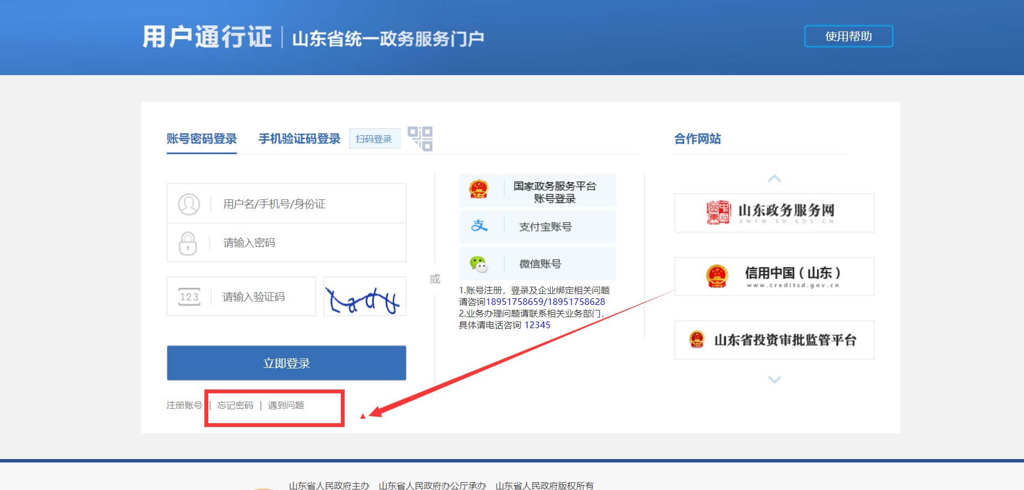
Task: Click the 用户通行证 header title
Action: [x=207, y=37]
